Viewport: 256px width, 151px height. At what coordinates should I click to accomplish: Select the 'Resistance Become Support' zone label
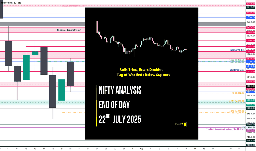point(69,30)
